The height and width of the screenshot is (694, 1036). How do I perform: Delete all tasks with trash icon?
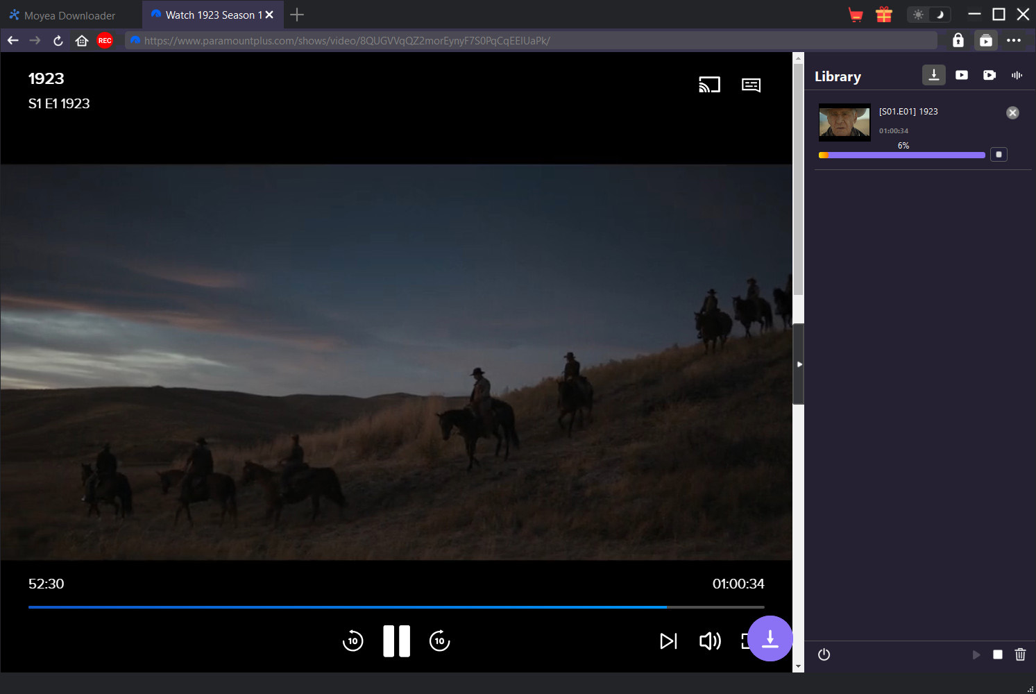click(1020, 654)
